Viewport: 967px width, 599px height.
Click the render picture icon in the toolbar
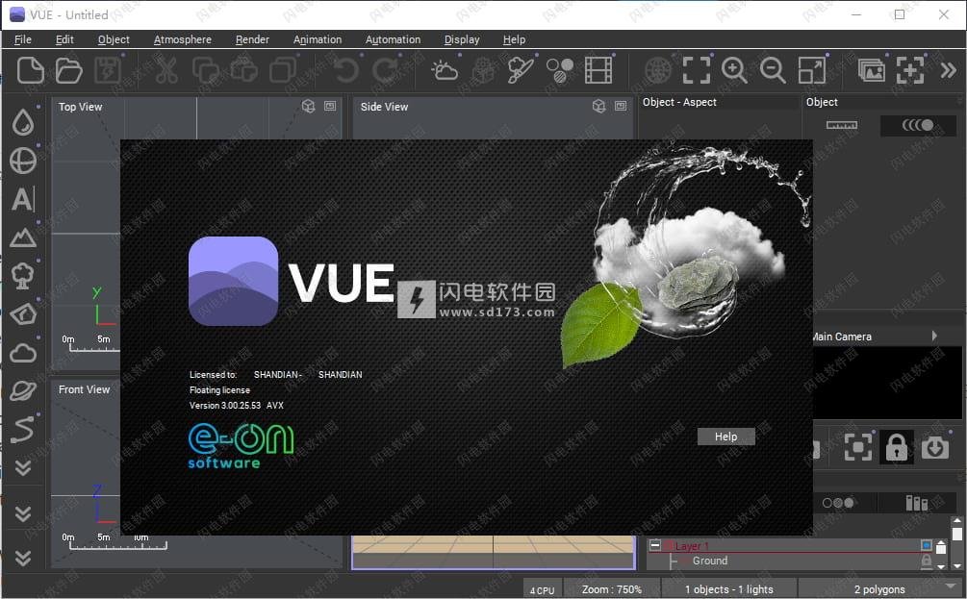pyautogui.click(x=872, y=70)
